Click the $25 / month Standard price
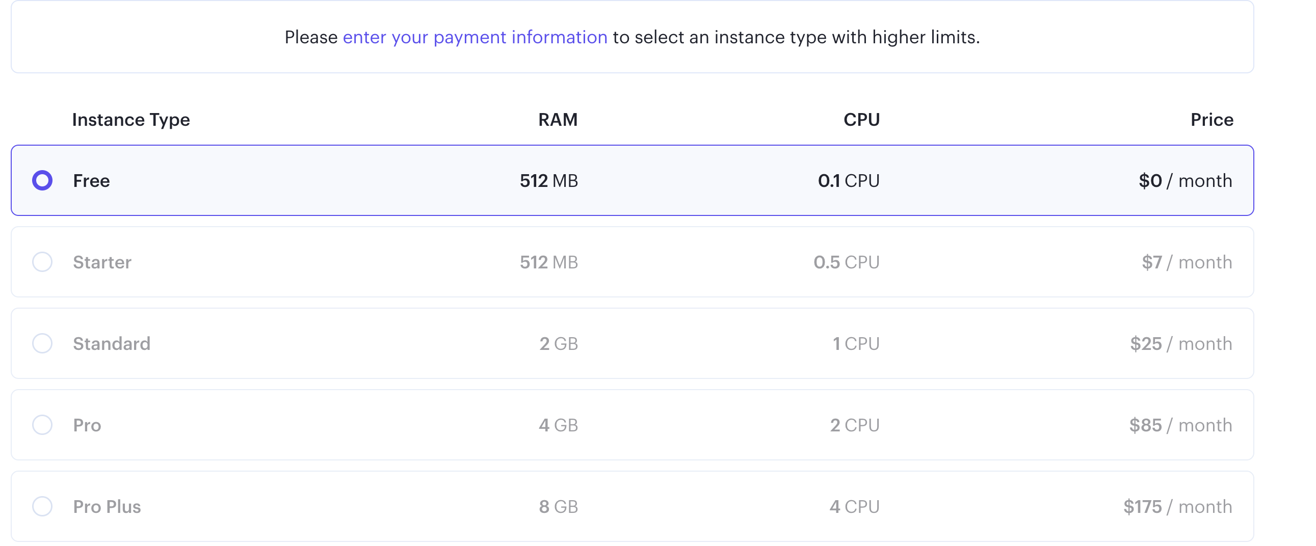The image size is (1316, 546). [x=1180, y=343]
